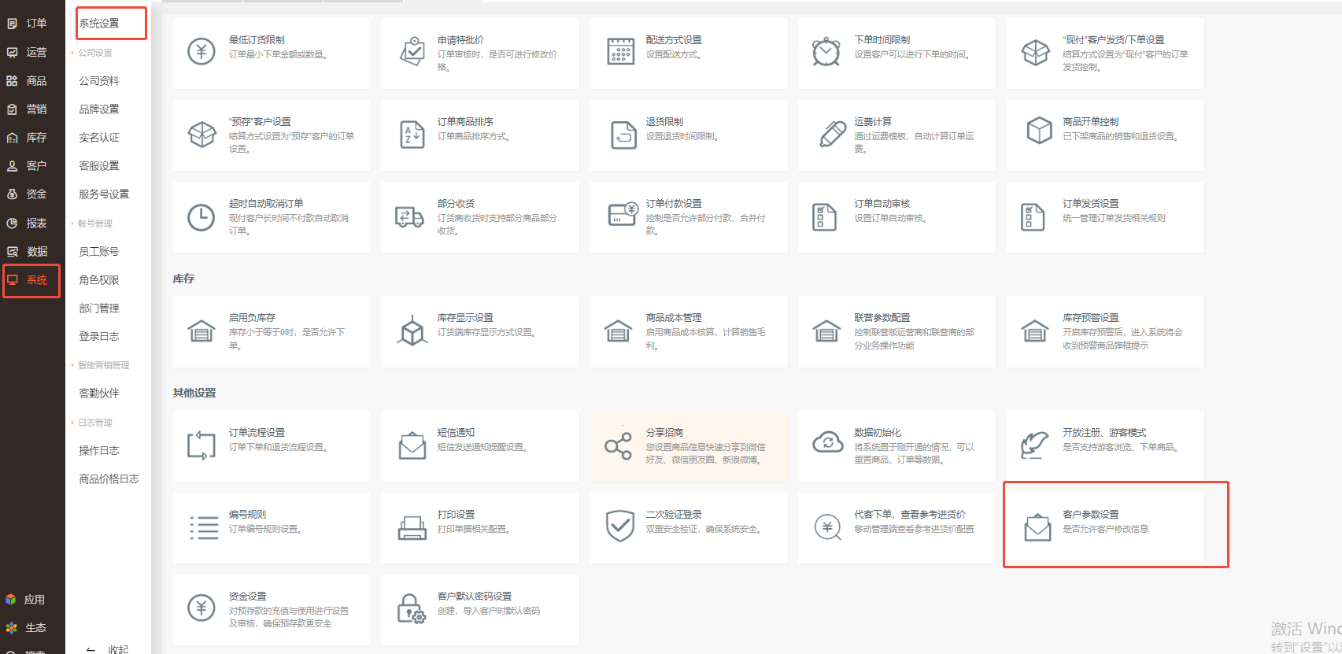This screenshot has width=1342, height=654.
Task: Click the envelope icon for 客户参数设置
Action: [x=1037, y=527]
